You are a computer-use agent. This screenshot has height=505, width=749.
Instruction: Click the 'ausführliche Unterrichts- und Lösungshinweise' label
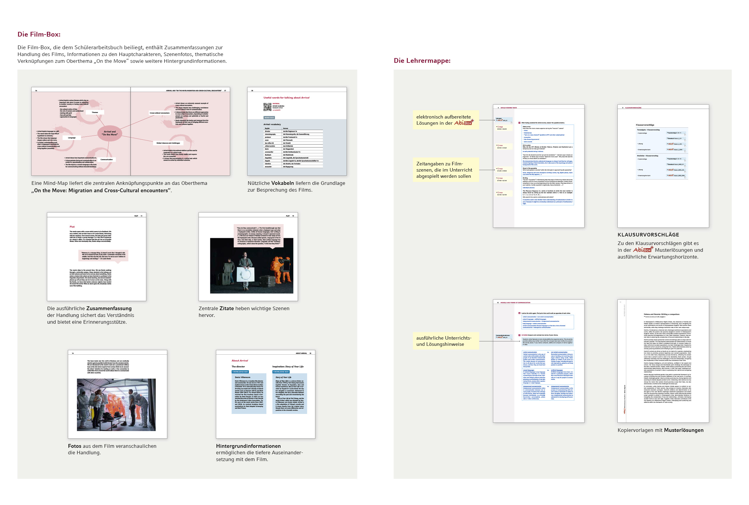pyautogui.click(x=445, y=341)
